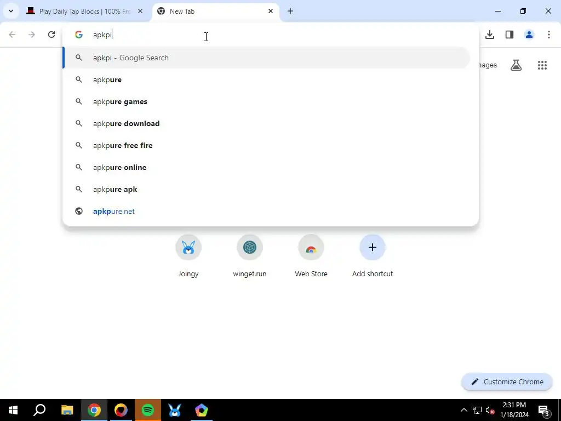Go back using the back arrow
The width and height of the screenshot is (561, 421).
click(12, 35)
